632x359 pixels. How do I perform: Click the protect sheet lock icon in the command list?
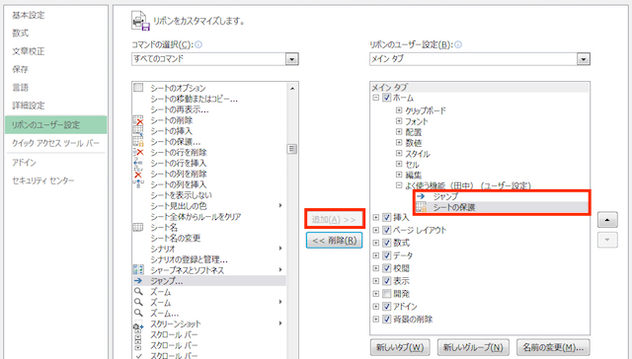(x=138, y=142)
